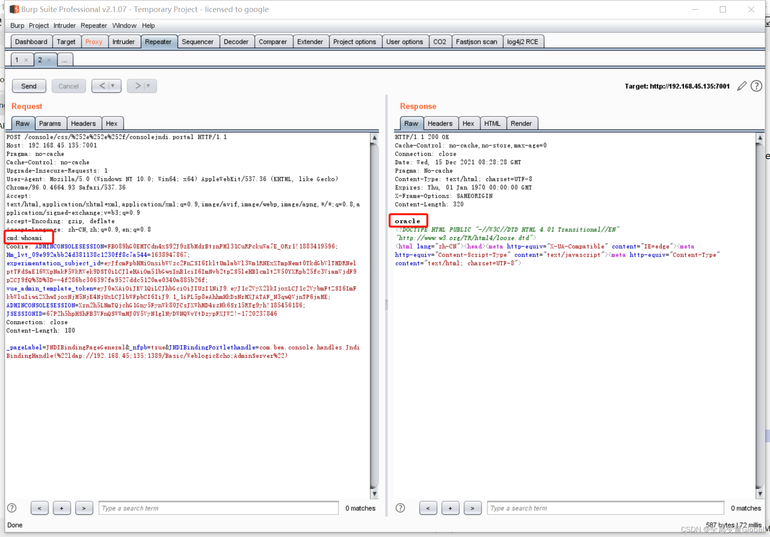This screenshot has width=770, height=537.
Task: Switch to the Extender tab
Action: pyautogui.click(x=310, y=42)
